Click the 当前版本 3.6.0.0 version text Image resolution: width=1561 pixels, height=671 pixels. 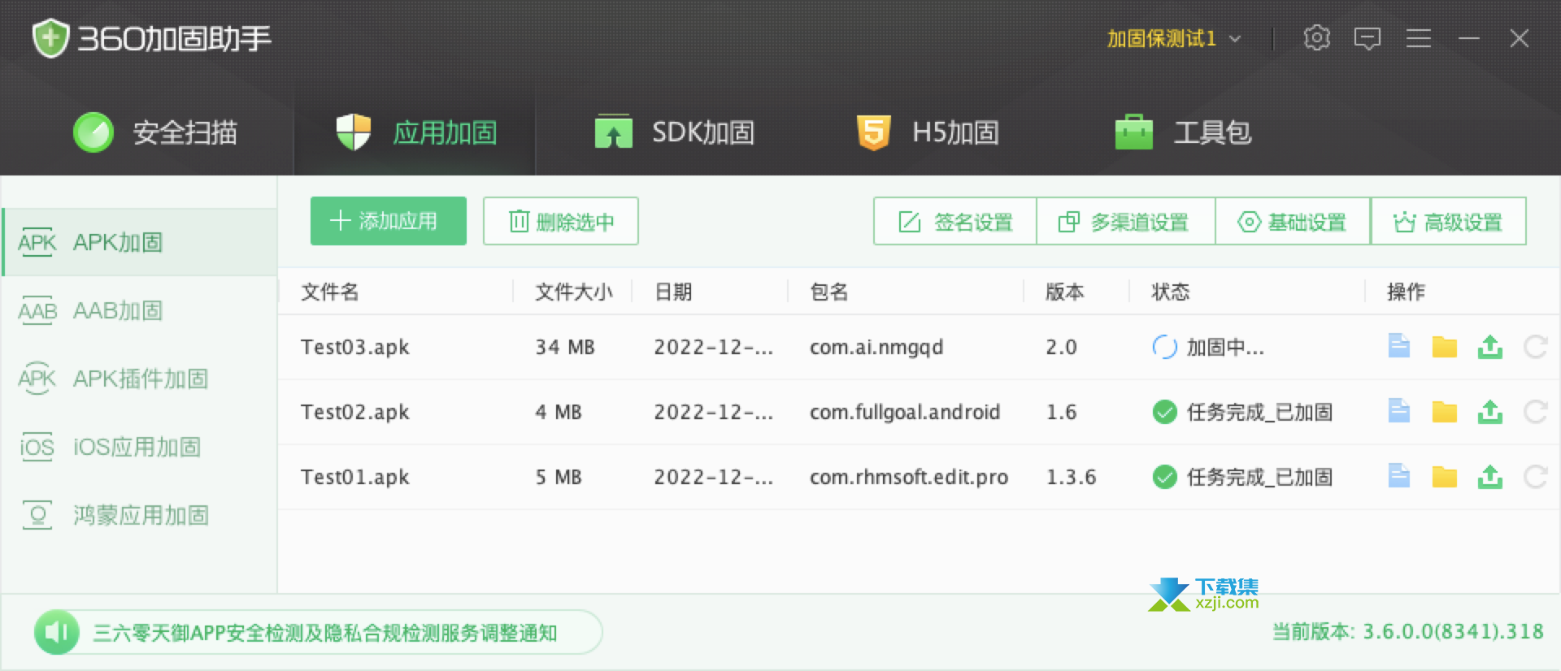click(1407, 632)
